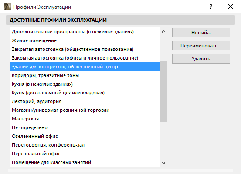Select Помещение для классных занятий

coord(85,162)
